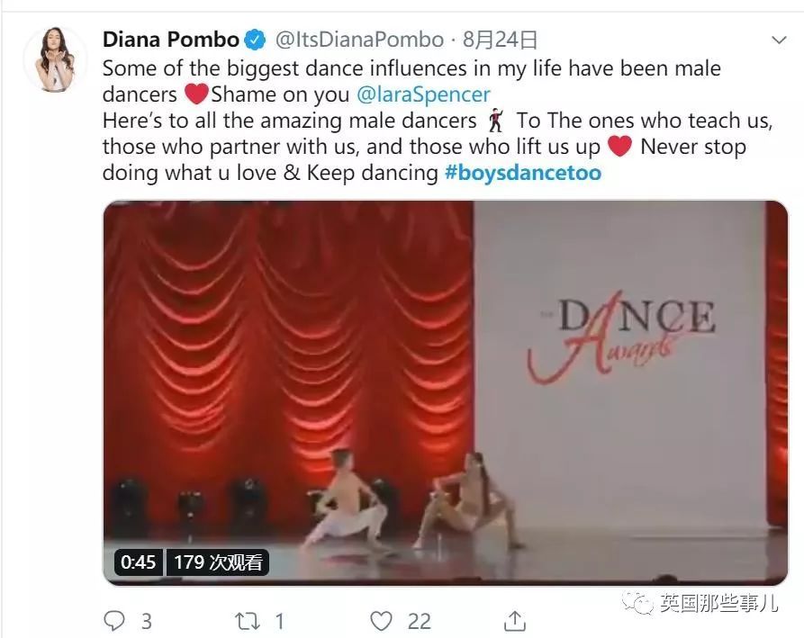Click the retweet count number 1
Viewport: 804px width, 638px height.
click(279, 622)
